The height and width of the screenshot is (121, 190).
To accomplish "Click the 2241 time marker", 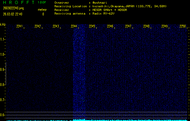I will click(x=19, y=26).
